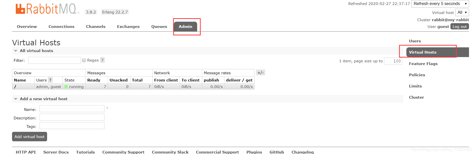This screenshot has width=474, height=154.
Task: Sort by publish column header
Action: tap(211, 80)
